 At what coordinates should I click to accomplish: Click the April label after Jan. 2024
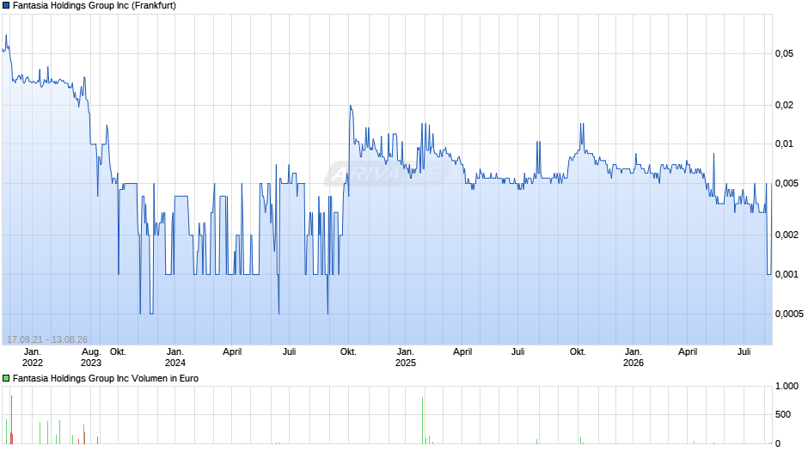pyautogui.click(x=232, y=352)
